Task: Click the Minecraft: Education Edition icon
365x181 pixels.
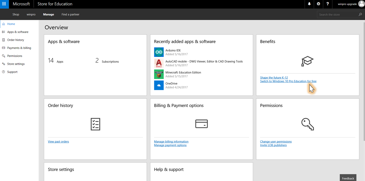Action: tap(159, 74)
